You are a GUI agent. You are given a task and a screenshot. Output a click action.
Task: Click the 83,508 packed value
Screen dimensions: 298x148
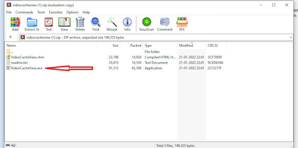point(136,68)
